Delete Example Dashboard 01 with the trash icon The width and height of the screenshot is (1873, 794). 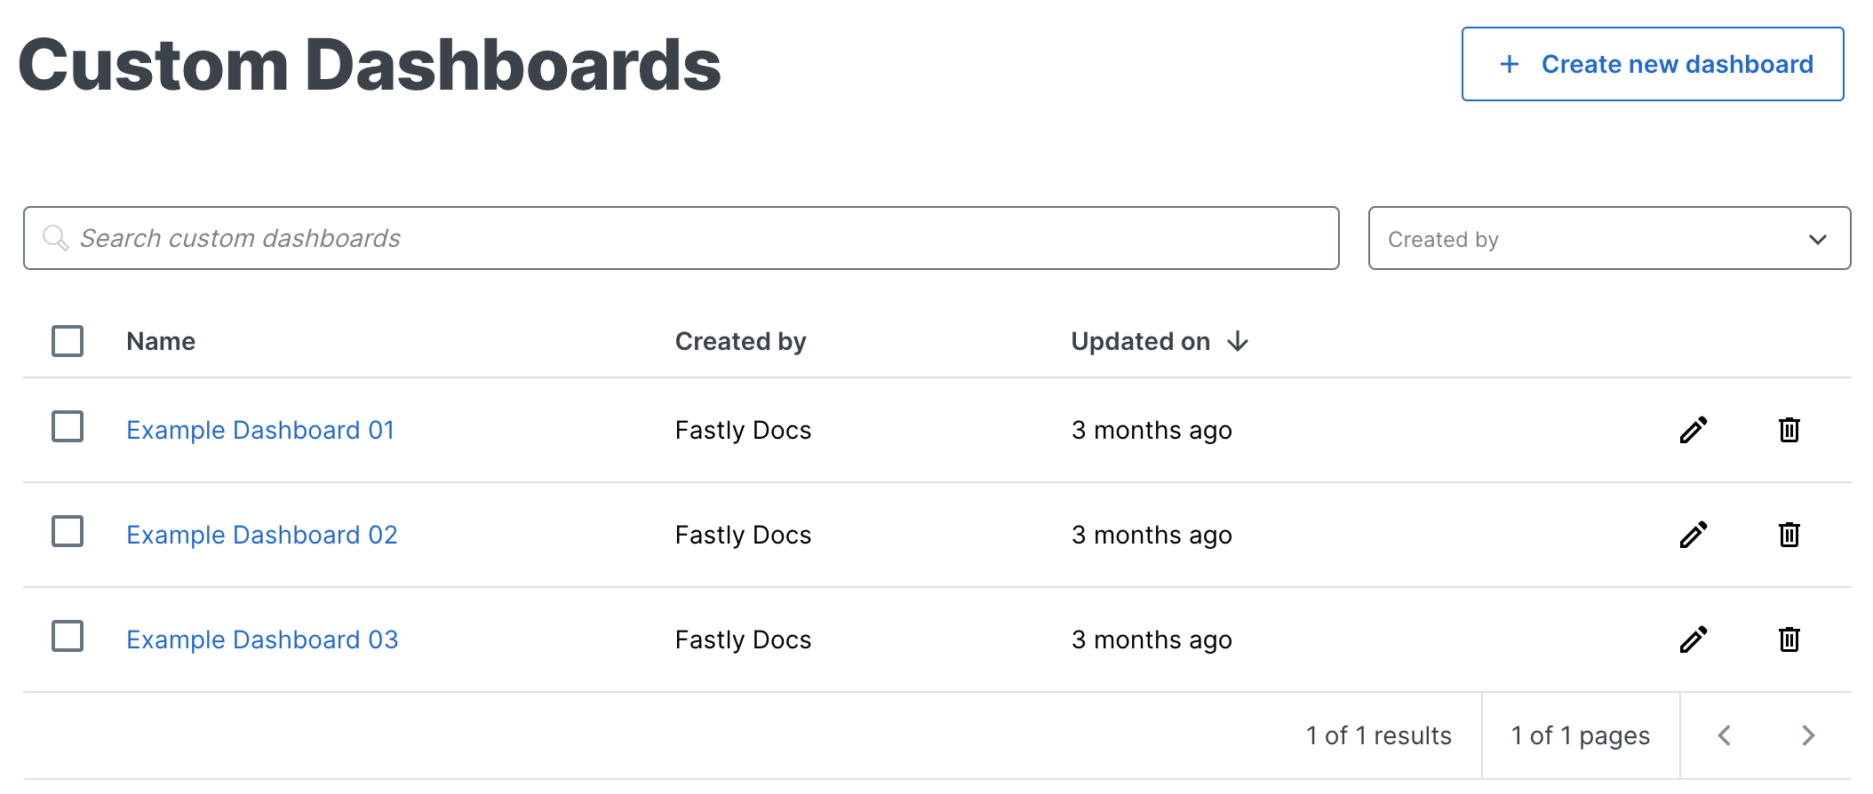click(x=1789, y=430)
